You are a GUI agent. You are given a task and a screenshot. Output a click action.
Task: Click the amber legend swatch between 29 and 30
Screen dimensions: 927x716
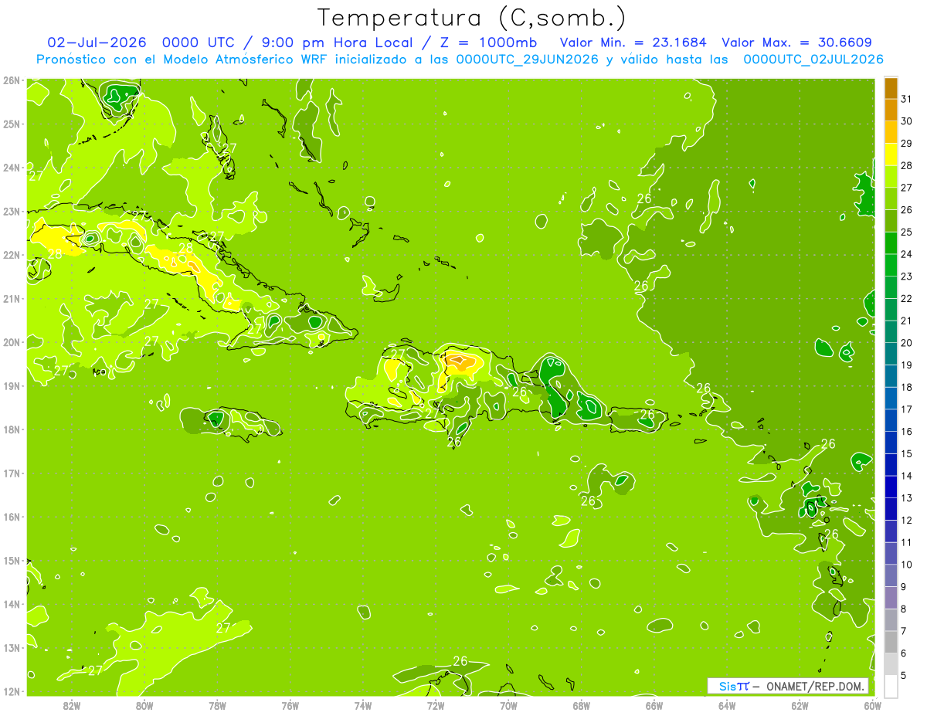[891, 132]
